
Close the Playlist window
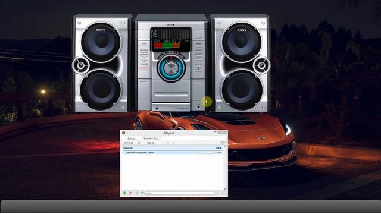(222, 132)
